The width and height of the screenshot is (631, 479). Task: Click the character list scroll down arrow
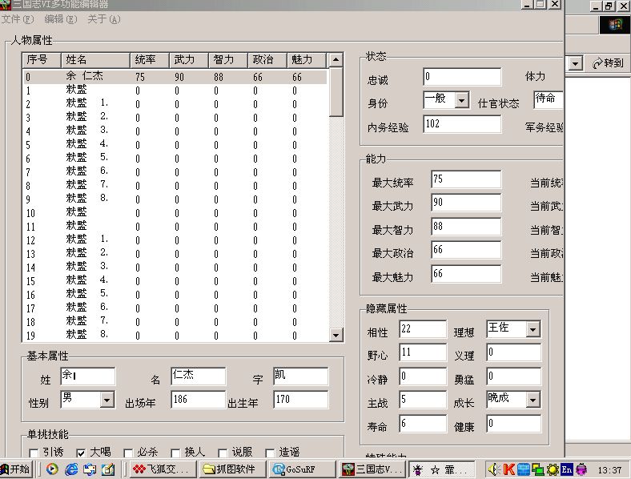(336, 335)
